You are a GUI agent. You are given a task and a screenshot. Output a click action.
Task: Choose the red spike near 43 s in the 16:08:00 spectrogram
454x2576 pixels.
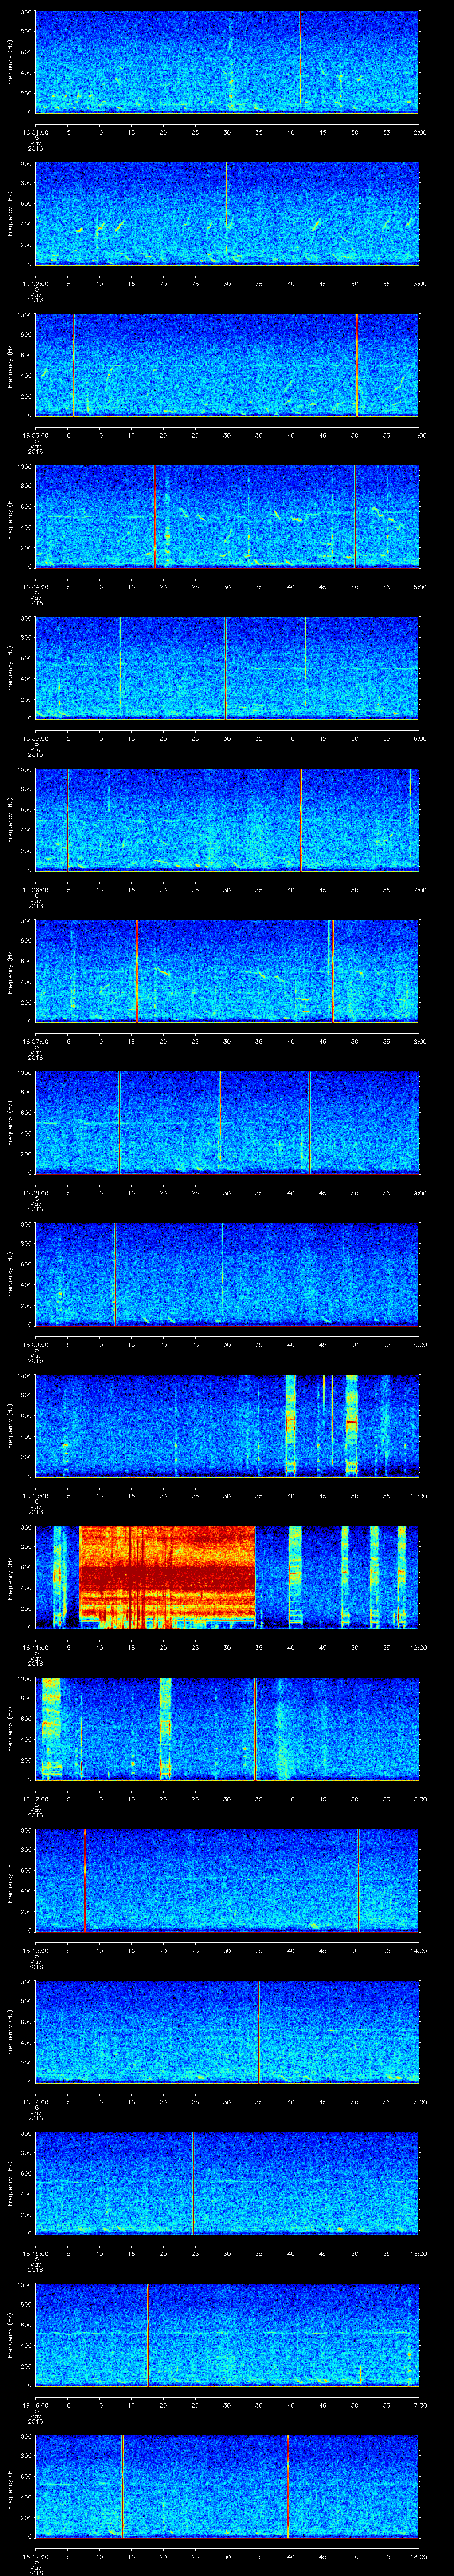[310, 1122]
